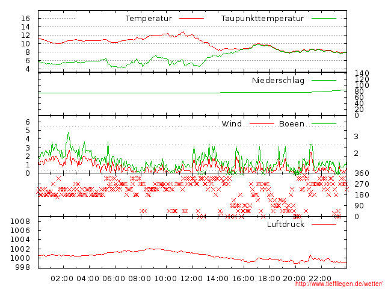385x289 pixels.
Task: Open the tieffliegen.de/wetter link
Action: click(x=339, y=284)
